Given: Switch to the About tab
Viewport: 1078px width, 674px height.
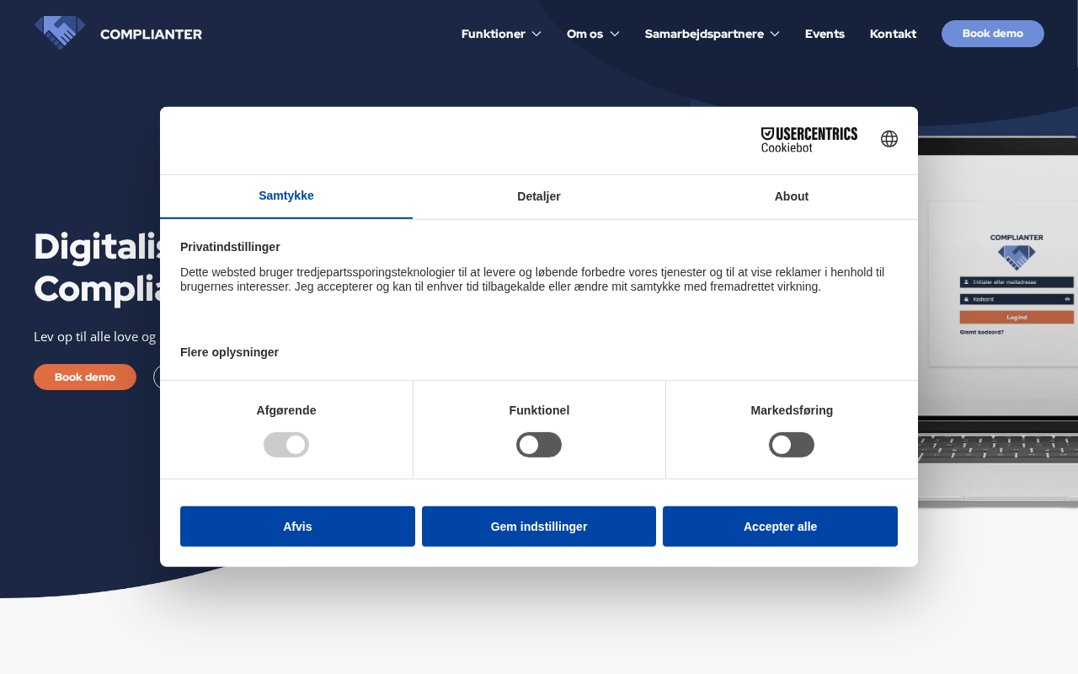Looking at the screenshot, I should [792, 196].
